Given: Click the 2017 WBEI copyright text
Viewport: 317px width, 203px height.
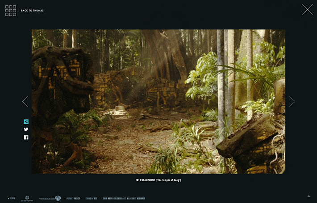Looking at the screenshot, I should coord(124,199).
